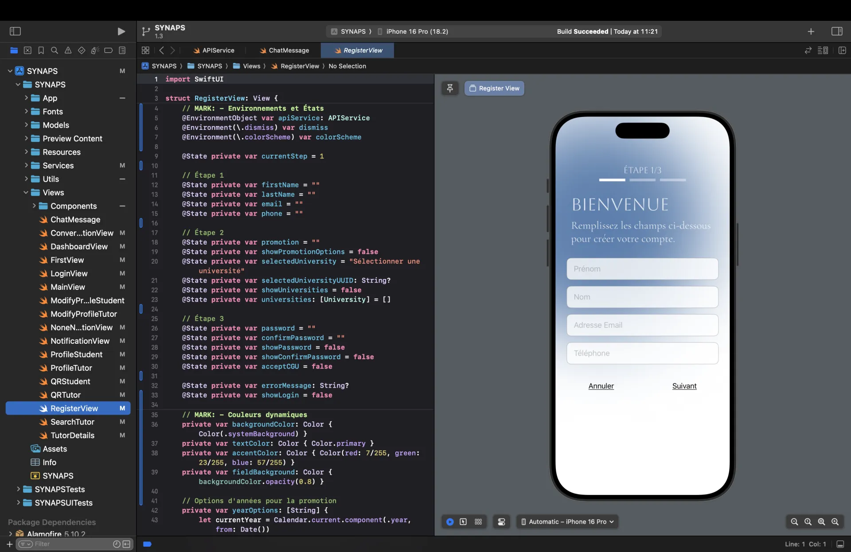Expand the SYNAPSTests group
851x552 pixels.
point(18,489)
